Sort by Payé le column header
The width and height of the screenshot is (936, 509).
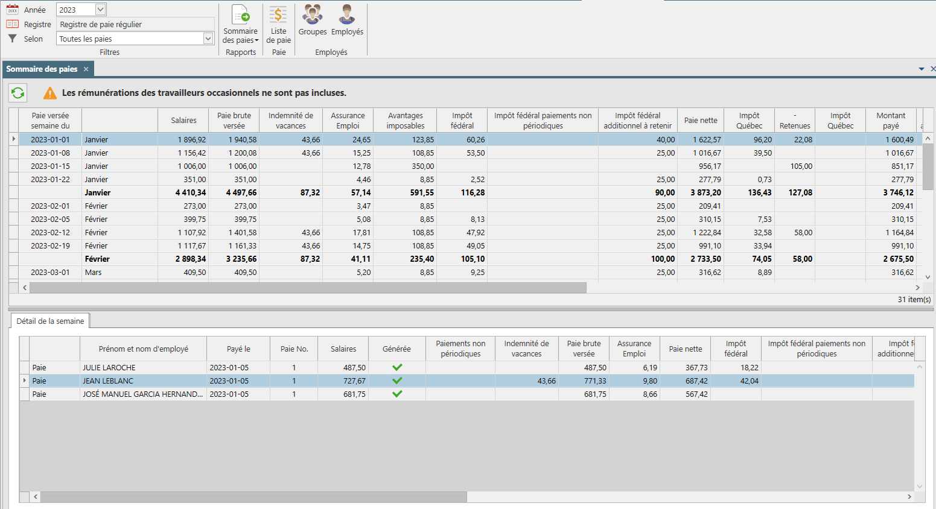pyautogui.click(x=238, y=349)
